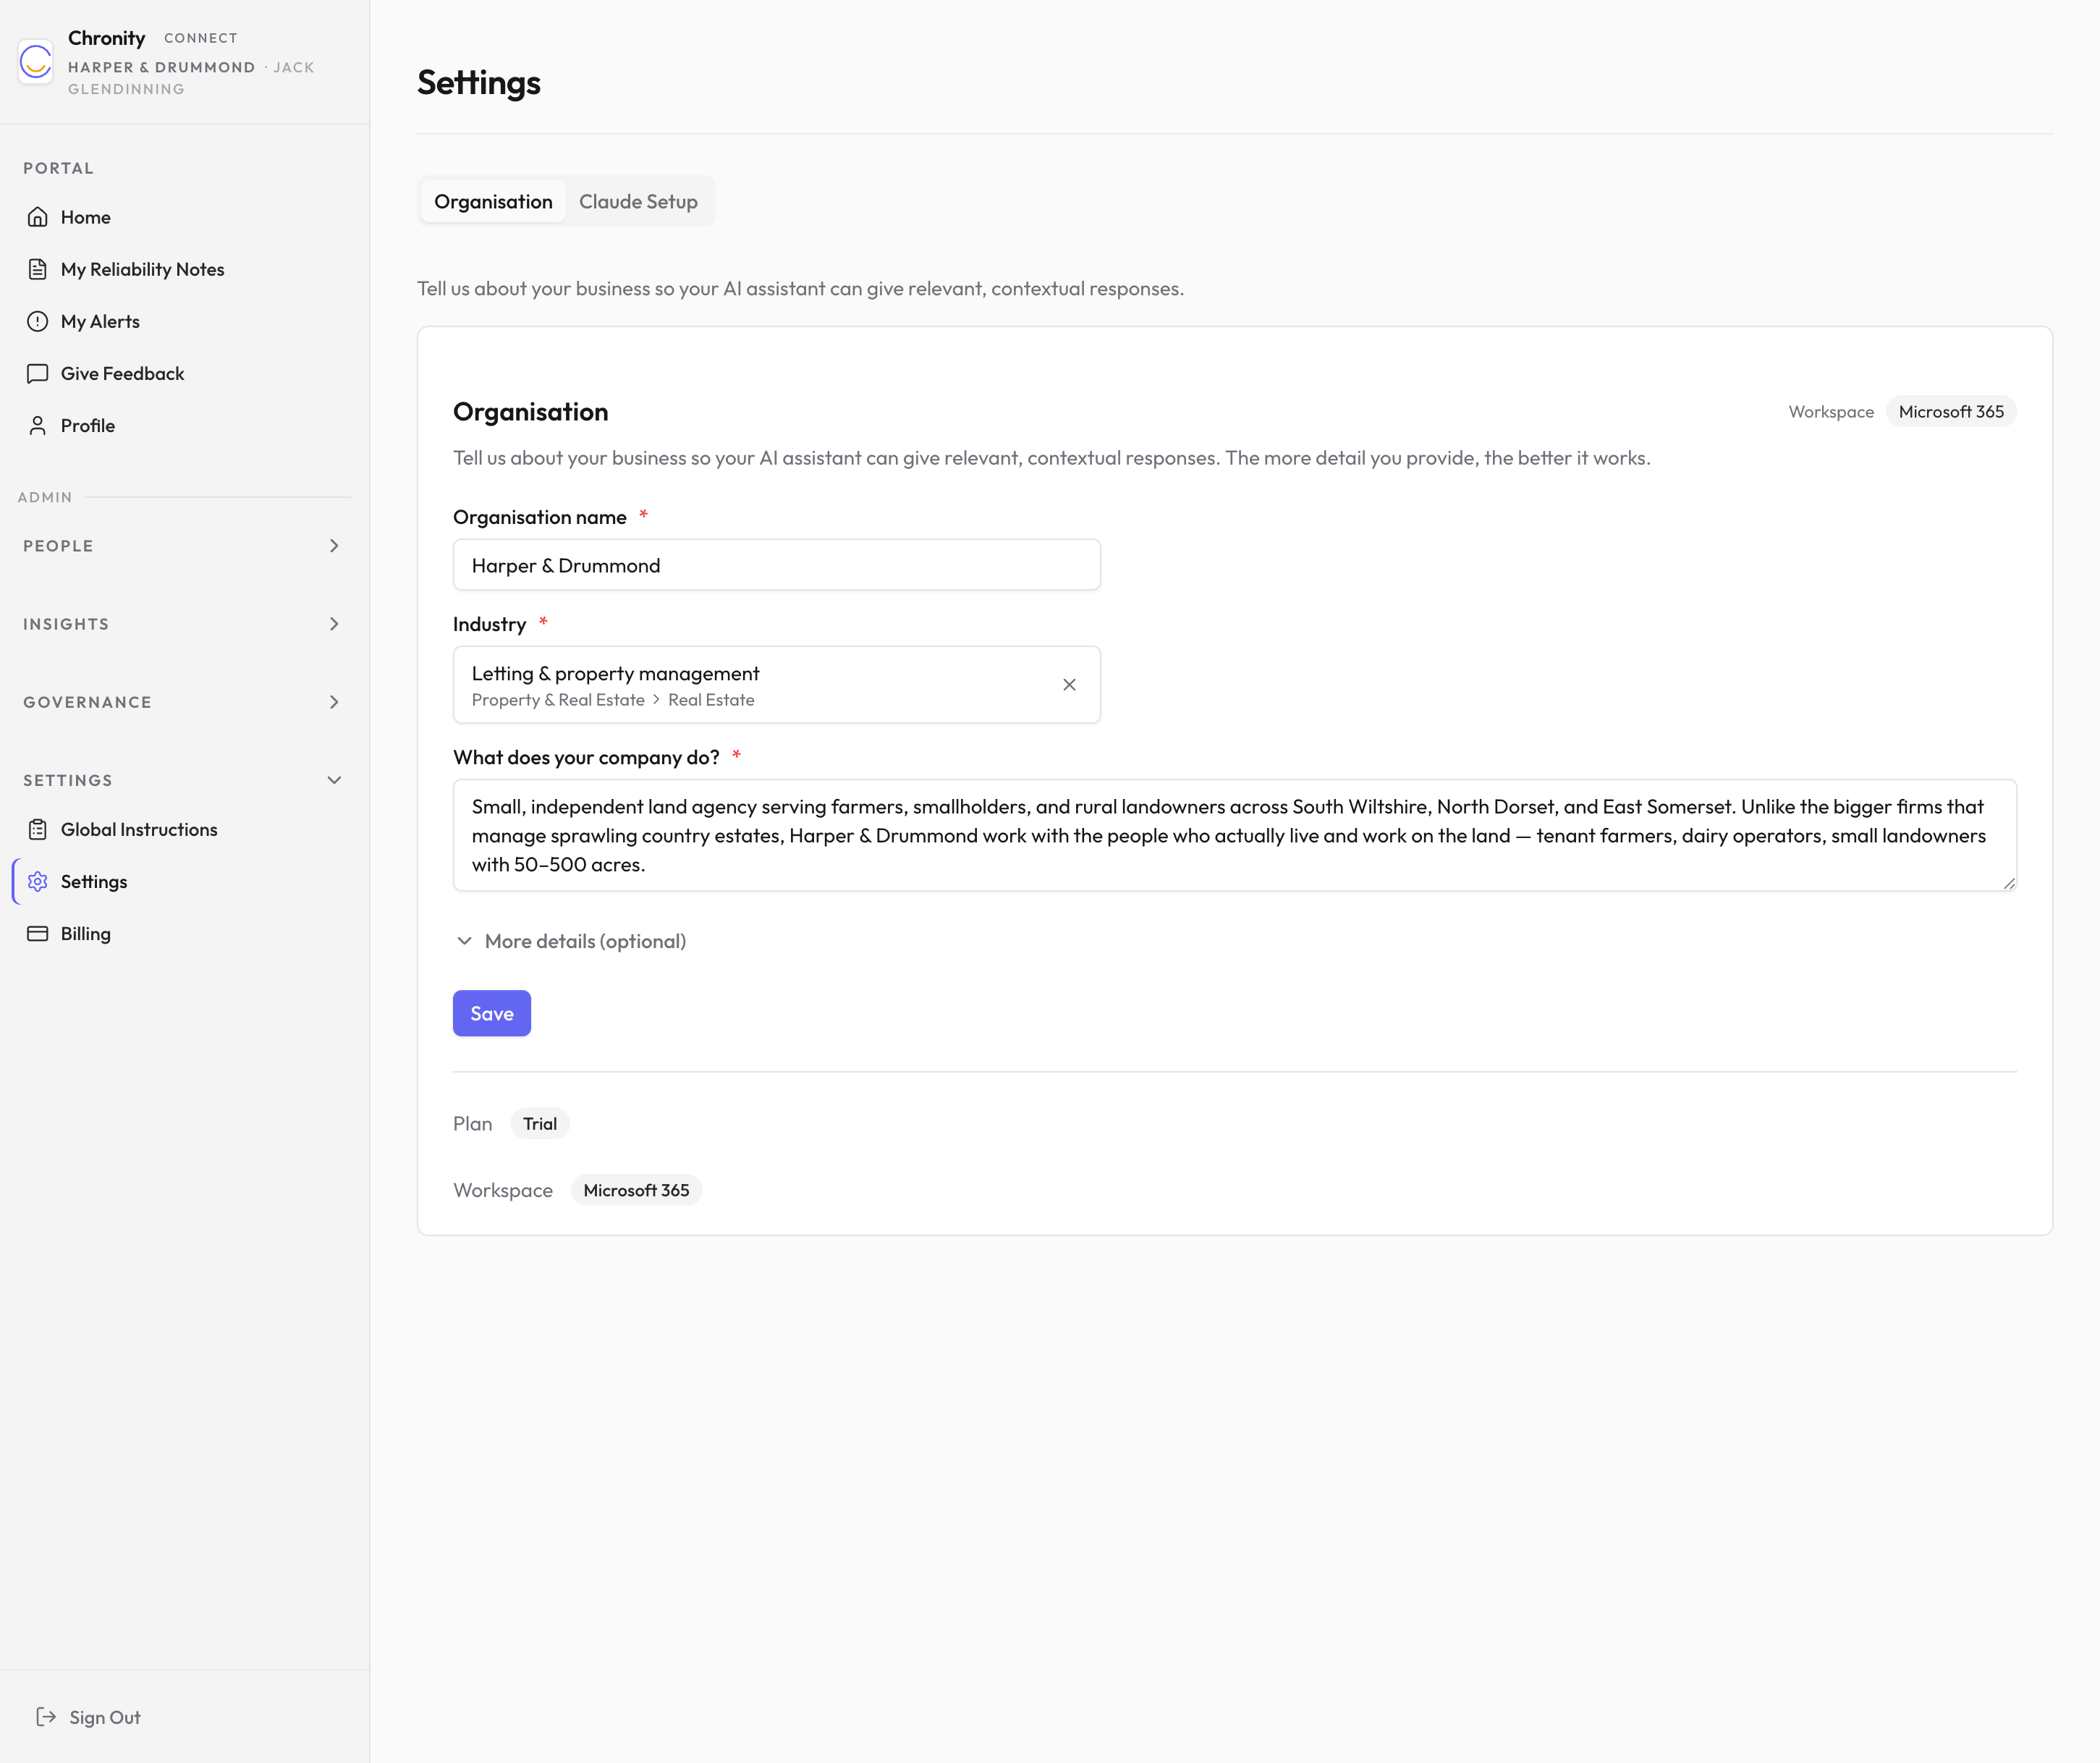
Task: Save the organisation settings
Action: click(x=491, y=1013)
